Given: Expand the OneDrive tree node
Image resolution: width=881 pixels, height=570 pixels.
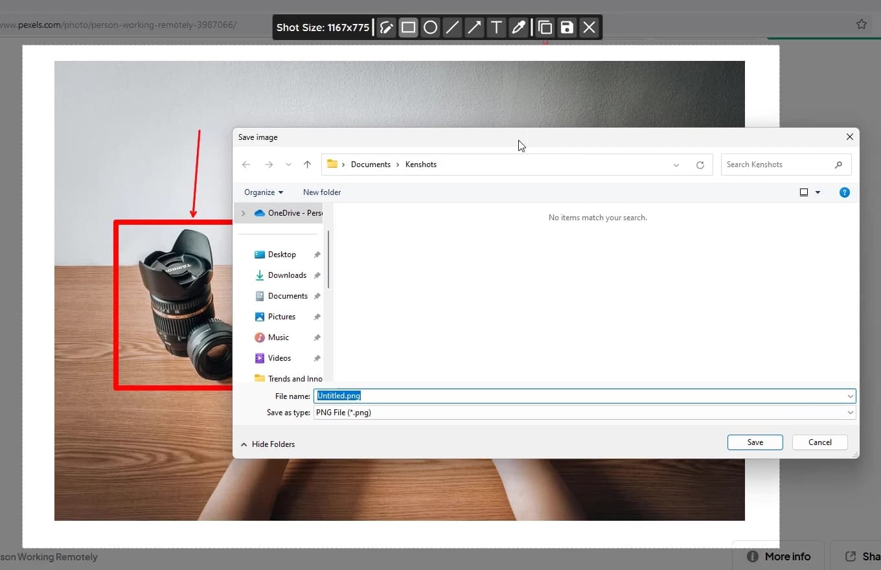Looking at the screenshot, I should click(x=244, y=213).
